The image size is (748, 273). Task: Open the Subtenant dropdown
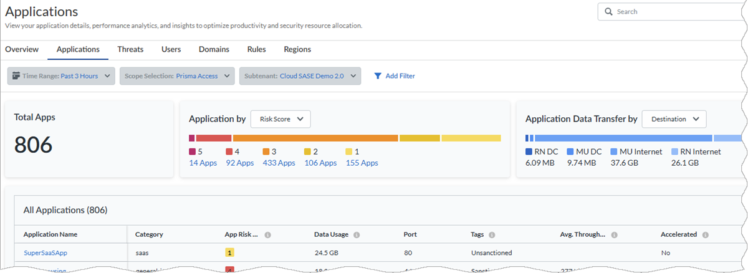pyautogui.click(x=300, y=76)
